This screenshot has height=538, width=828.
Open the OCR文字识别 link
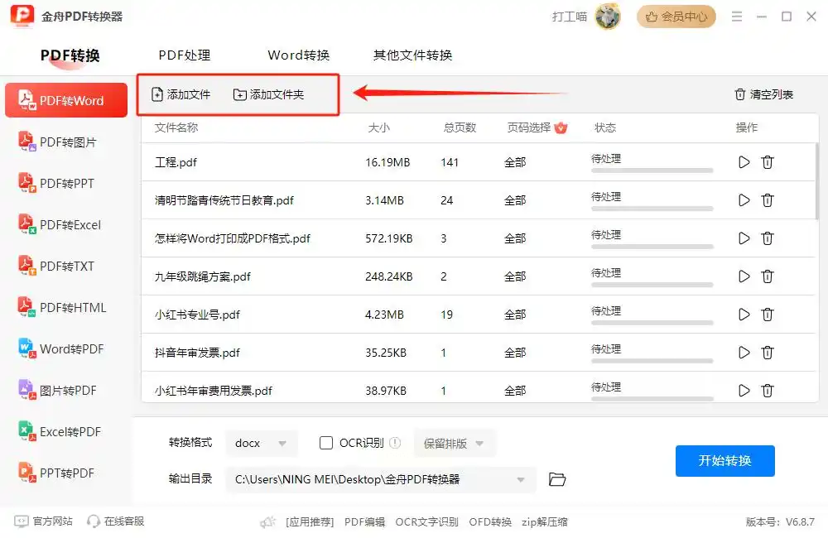pos(426,522)
